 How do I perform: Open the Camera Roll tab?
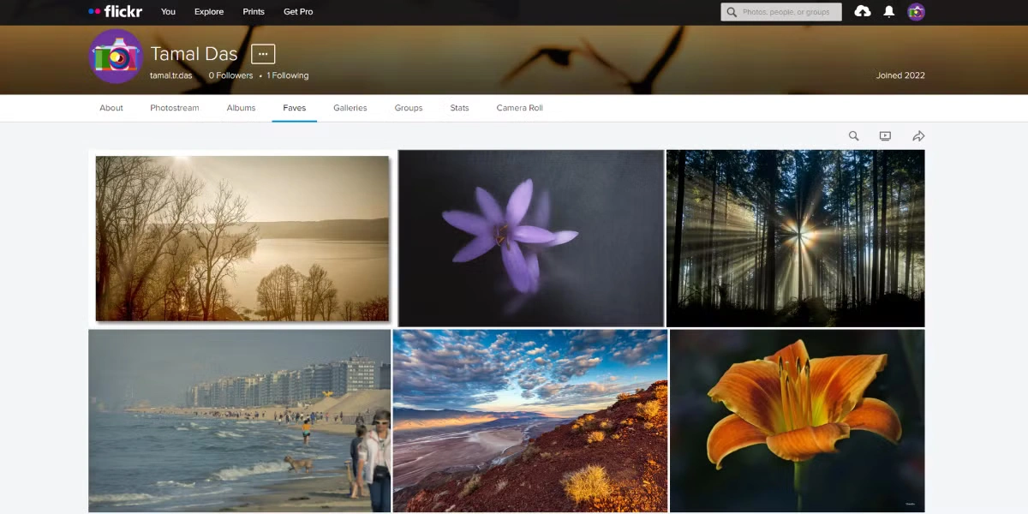[x=519, y=108]
